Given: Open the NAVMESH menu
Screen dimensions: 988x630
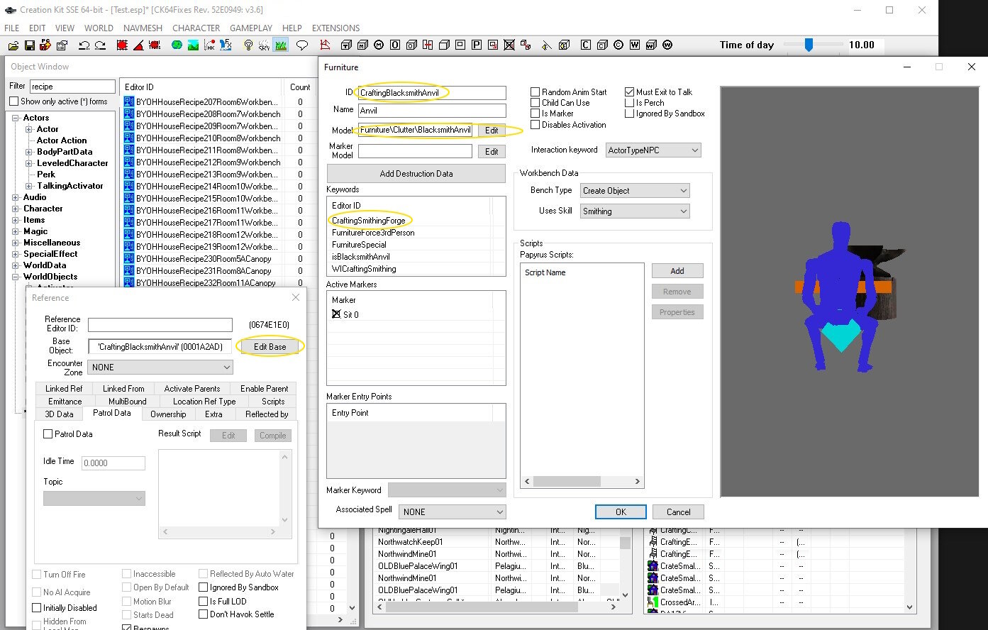Looking at the screenshot, I should pyautogui.click(x=143, y=28).
